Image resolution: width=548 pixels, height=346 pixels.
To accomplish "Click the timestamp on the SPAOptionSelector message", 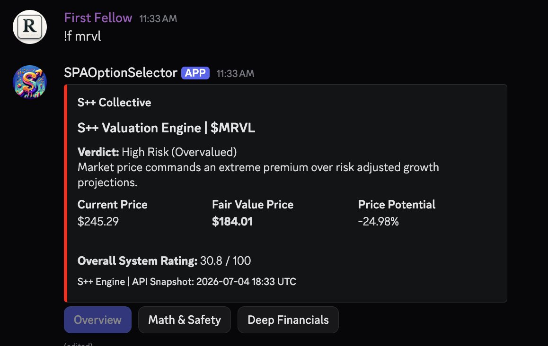I will click(x=235, y=74).
